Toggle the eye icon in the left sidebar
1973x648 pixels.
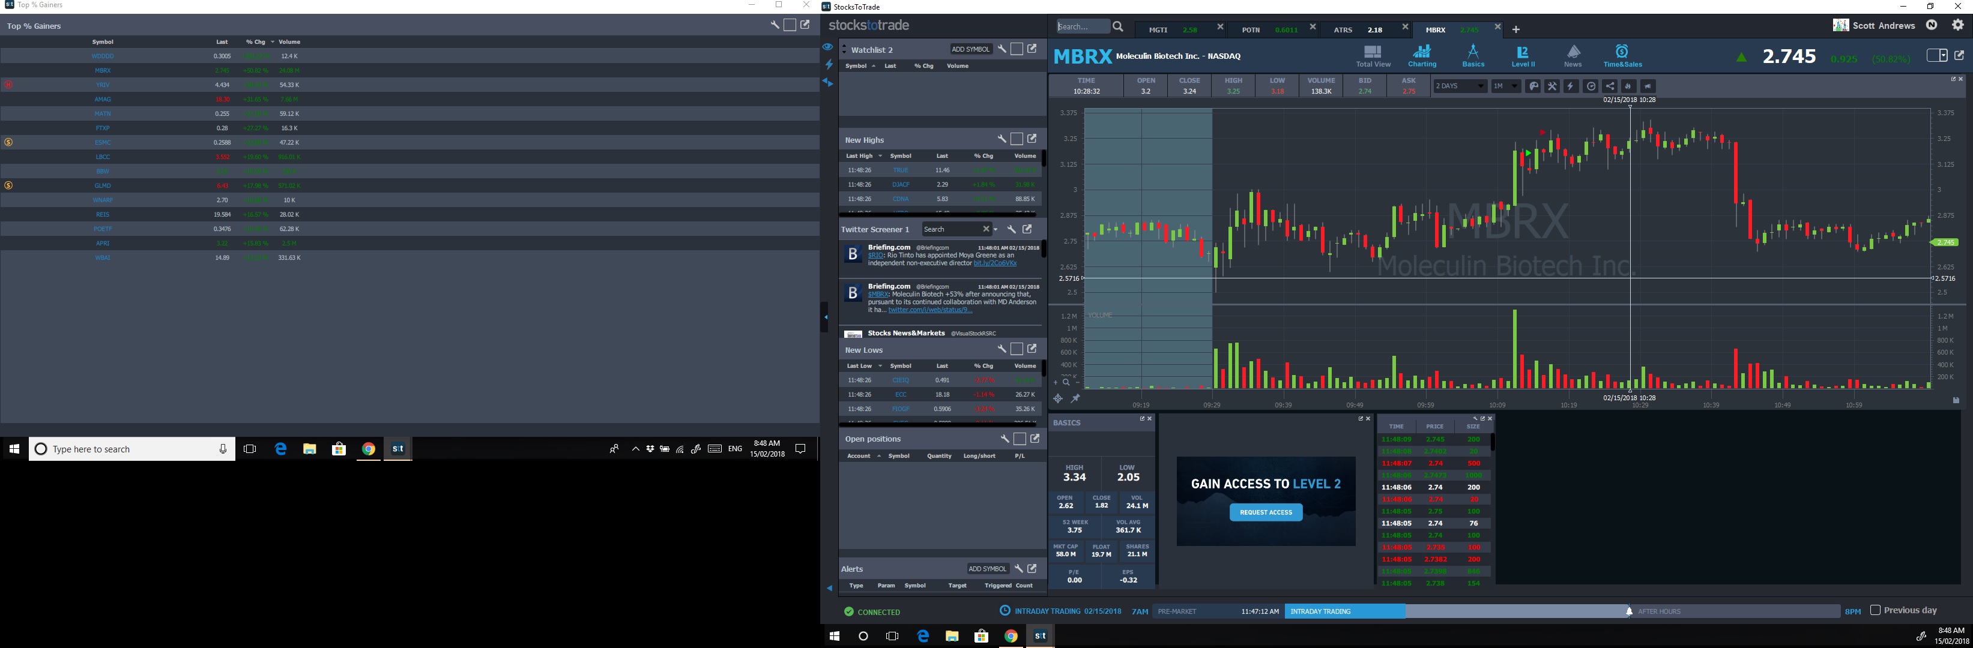[828, 47]
